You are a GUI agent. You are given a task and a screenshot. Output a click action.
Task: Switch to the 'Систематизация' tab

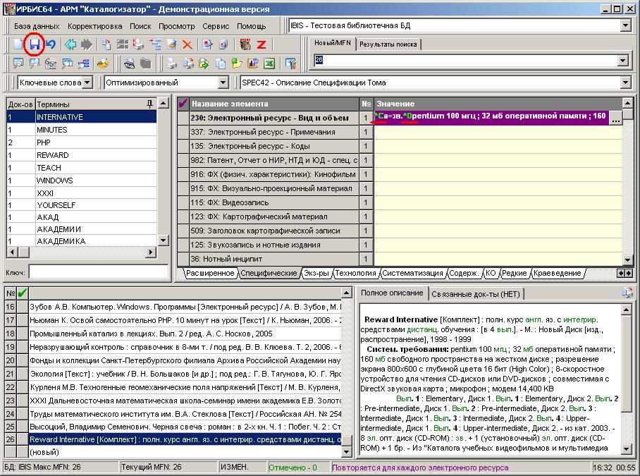413,273
